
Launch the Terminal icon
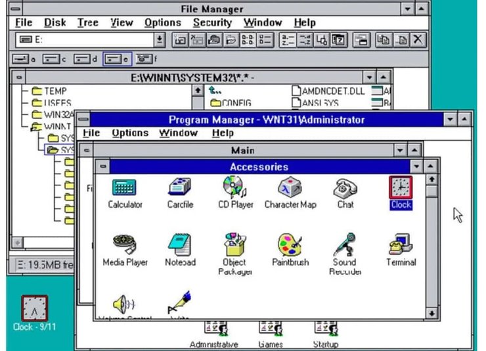coord(401,245)
